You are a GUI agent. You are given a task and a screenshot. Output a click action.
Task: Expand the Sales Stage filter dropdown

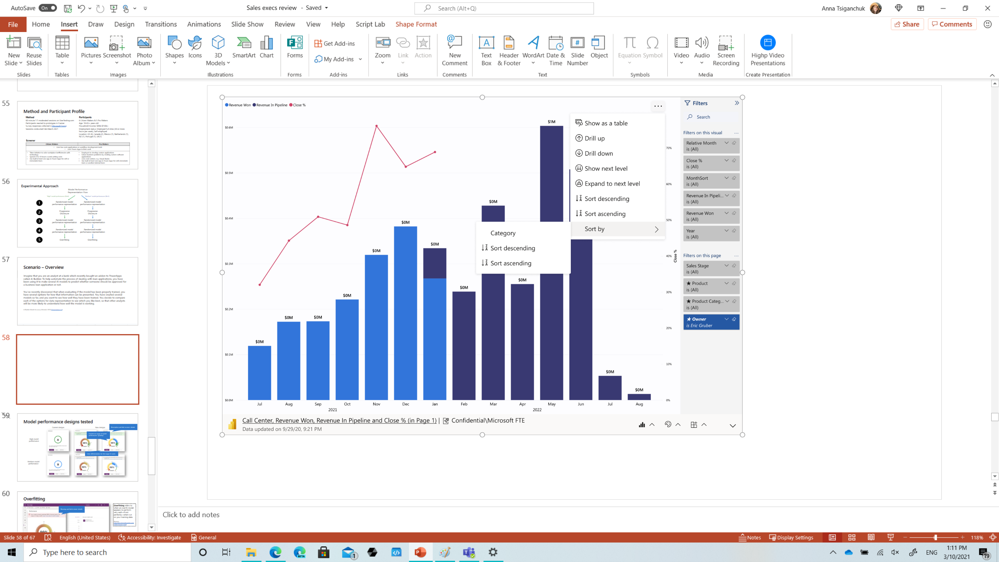(x=726, y=266)
